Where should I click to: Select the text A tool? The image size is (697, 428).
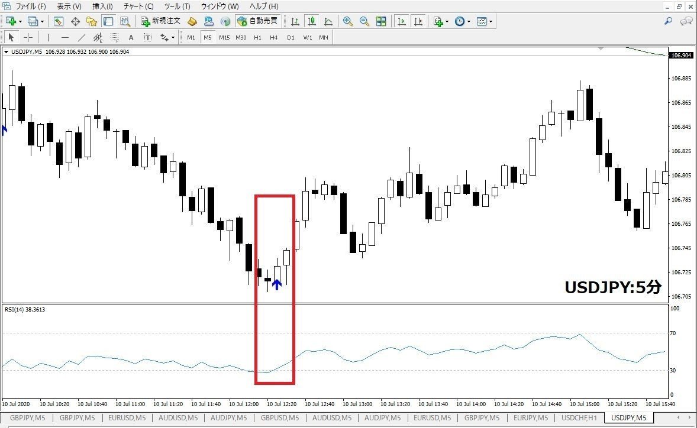point(131,37)
